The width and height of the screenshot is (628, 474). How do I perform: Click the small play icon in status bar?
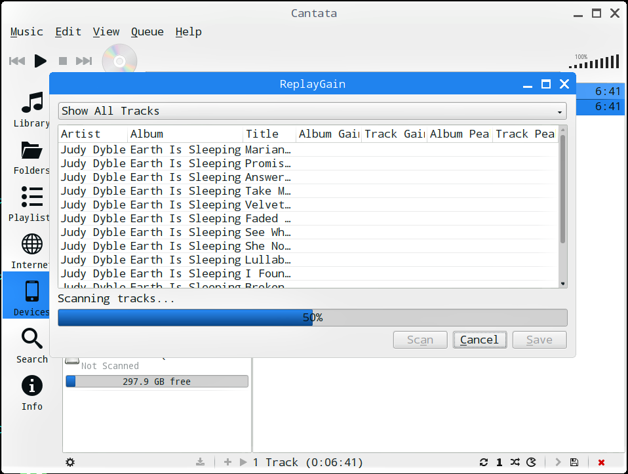click(243, 462)
